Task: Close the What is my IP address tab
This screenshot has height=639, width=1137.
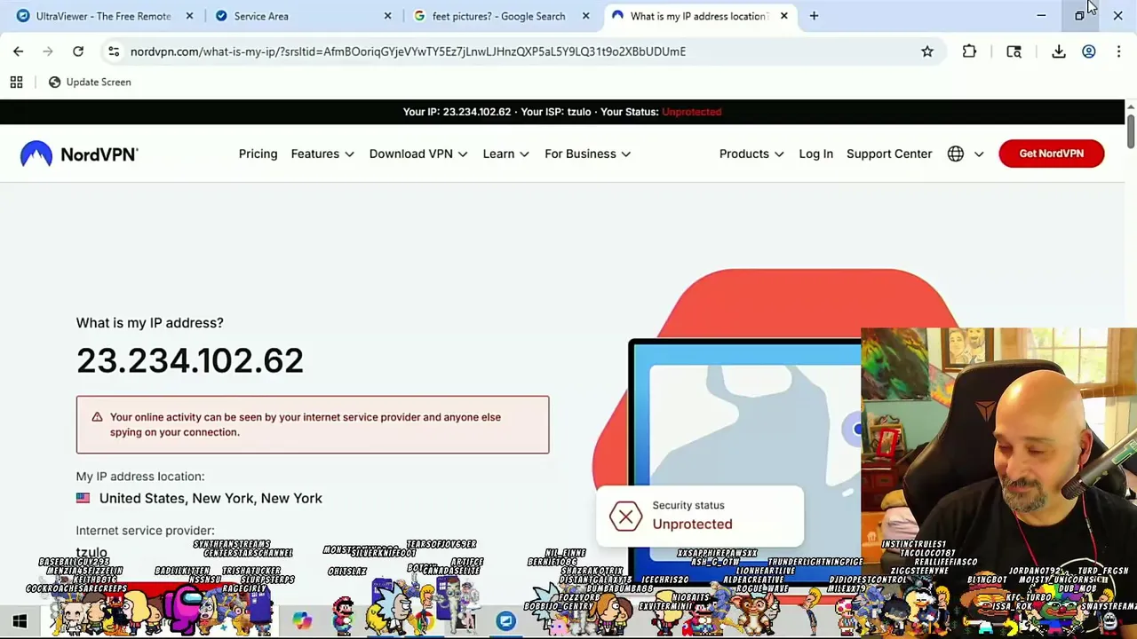Action: tap(783, 16)
